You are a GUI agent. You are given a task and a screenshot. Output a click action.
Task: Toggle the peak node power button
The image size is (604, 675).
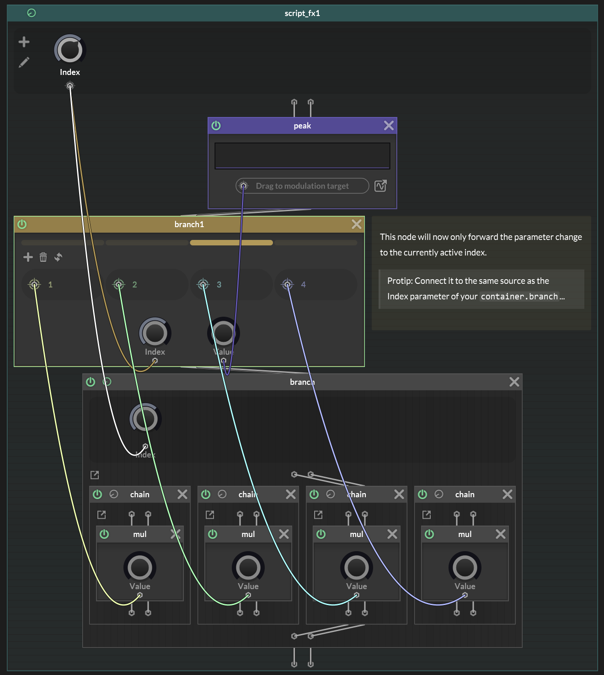216,126
